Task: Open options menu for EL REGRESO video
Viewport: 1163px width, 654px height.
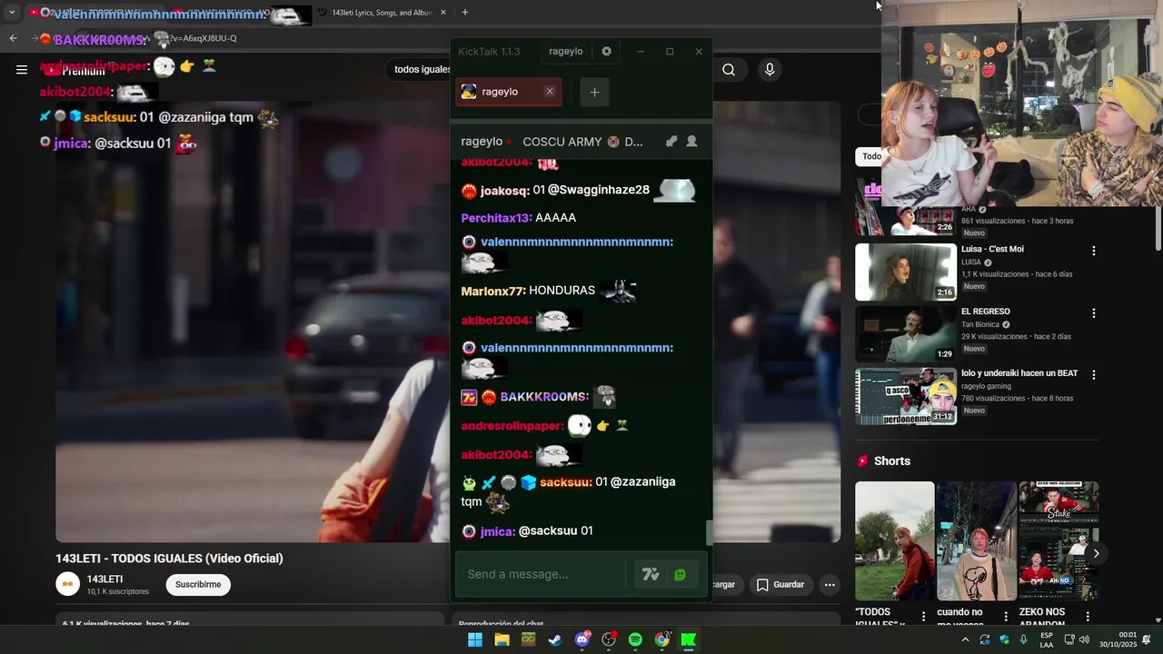Action: 1094,313
